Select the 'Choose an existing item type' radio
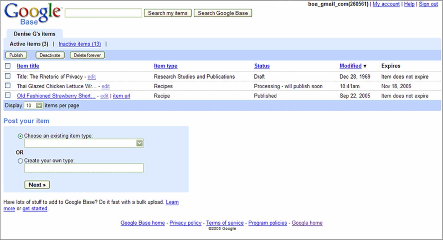 pyautogui.click(x=20, y=136)
